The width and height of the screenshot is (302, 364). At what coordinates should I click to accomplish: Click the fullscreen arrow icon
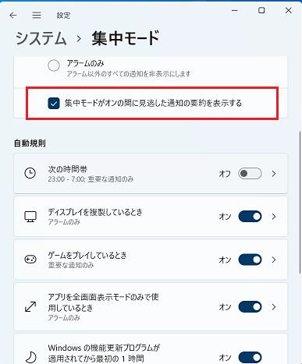coord(30,306)
